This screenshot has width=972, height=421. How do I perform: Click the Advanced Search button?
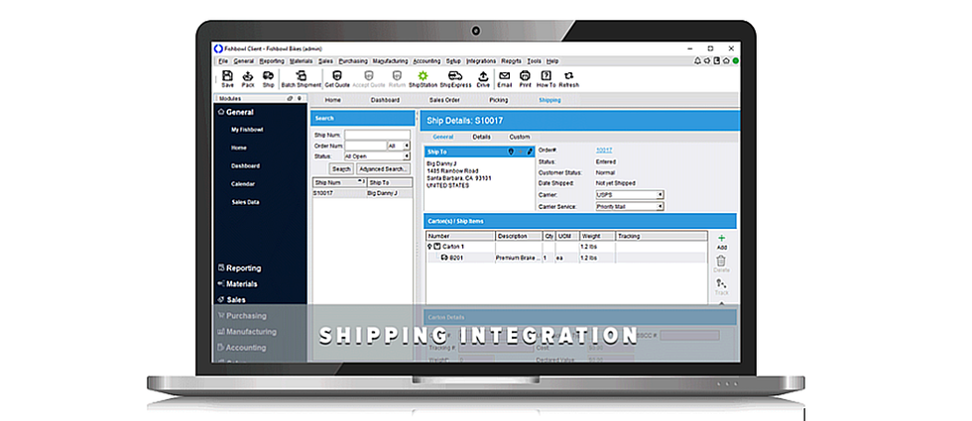click(383, 169)
